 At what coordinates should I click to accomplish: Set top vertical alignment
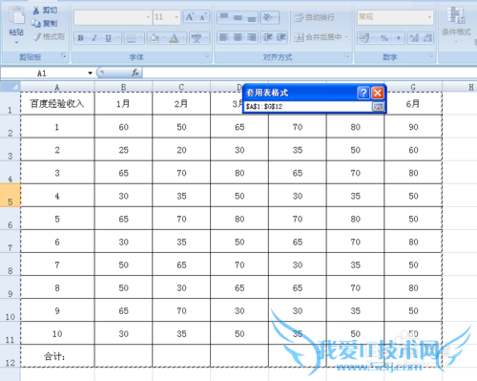pyautogui.click(x=224, y=17)
